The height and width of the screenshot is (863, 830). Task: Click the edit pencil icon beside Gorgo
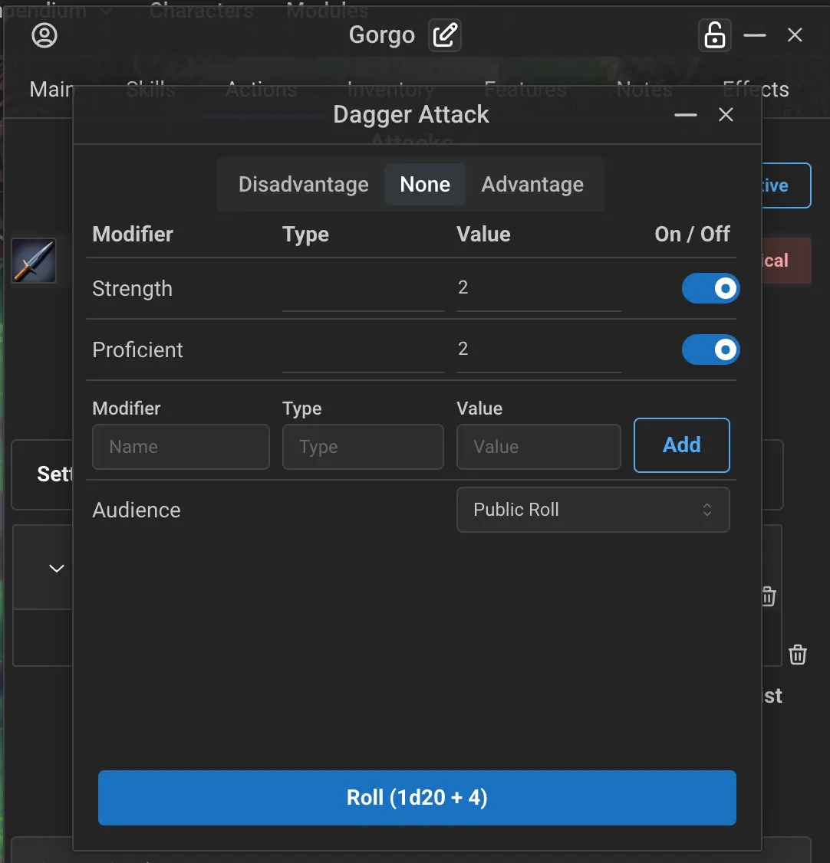445,35
